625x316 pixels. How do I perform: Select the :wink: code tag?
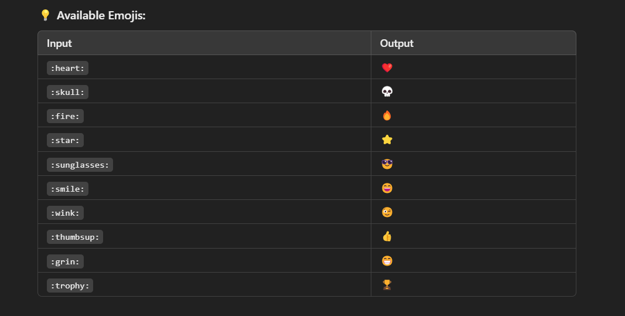click(x=65, y=213)
